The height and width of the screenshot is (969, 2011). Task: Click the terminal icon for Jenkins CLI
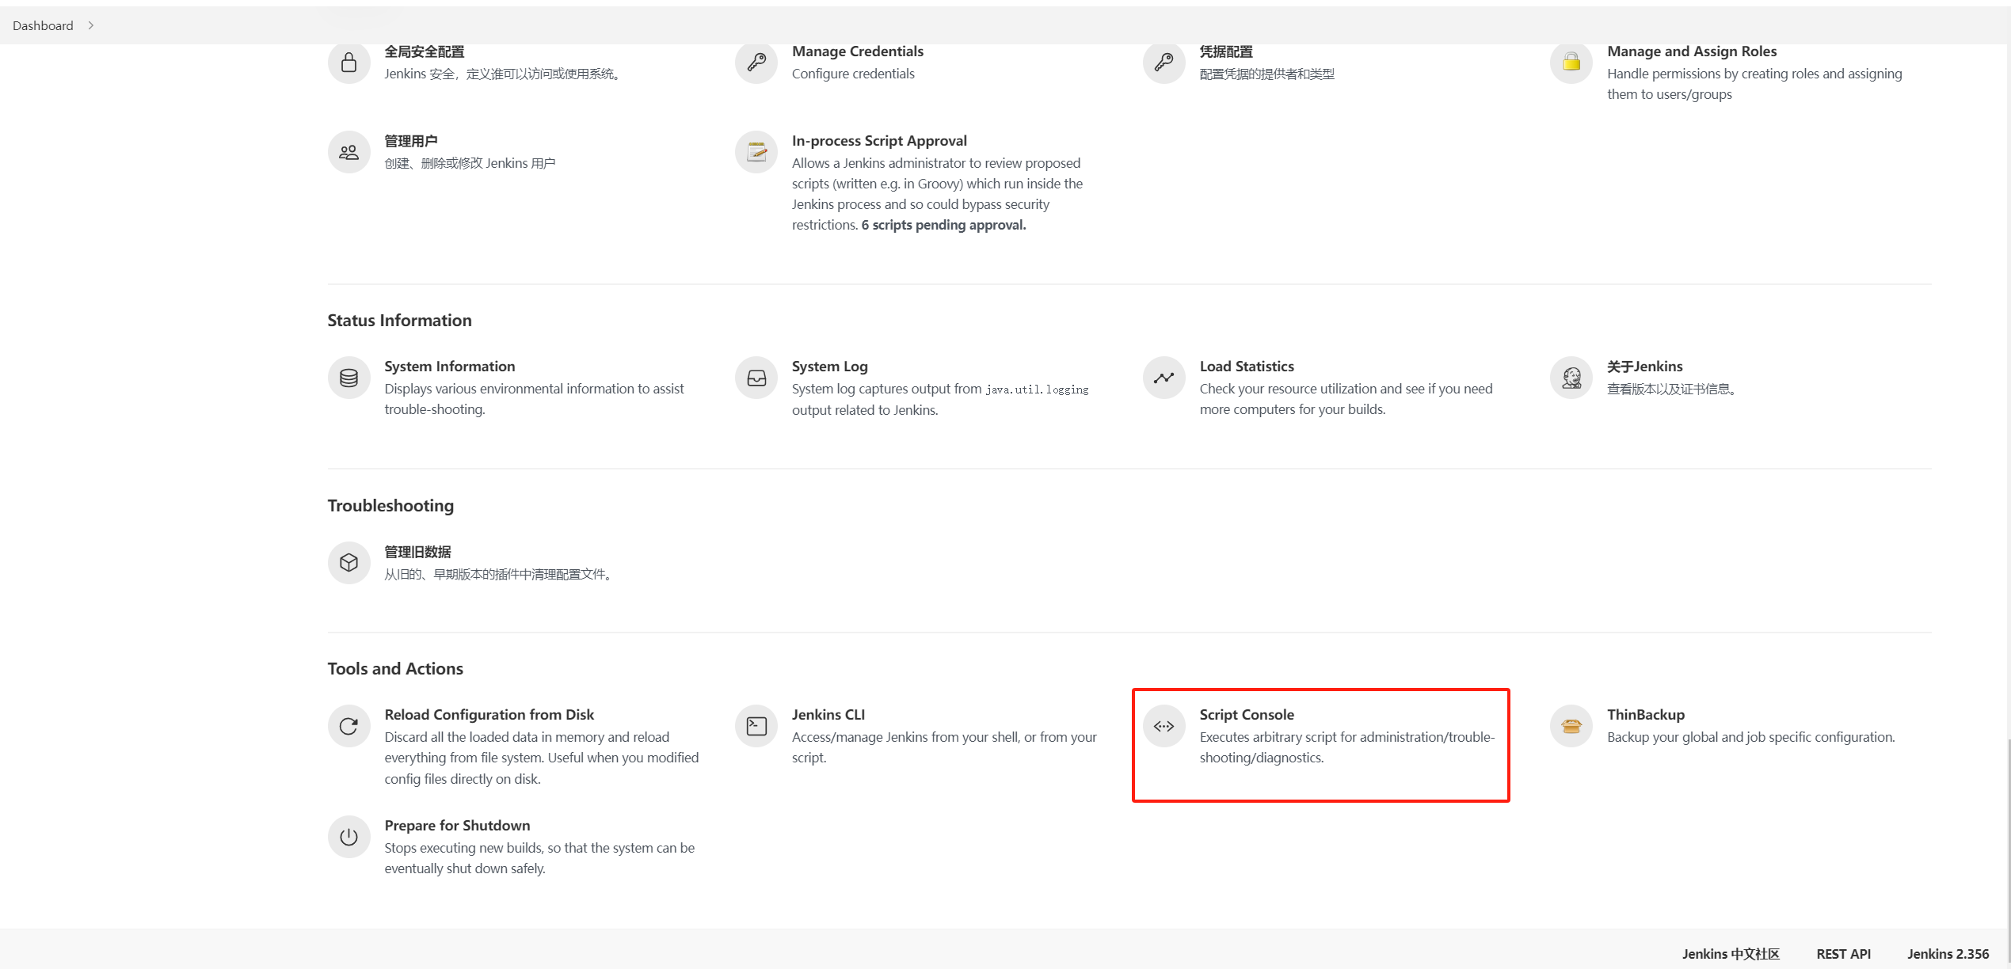756,726
